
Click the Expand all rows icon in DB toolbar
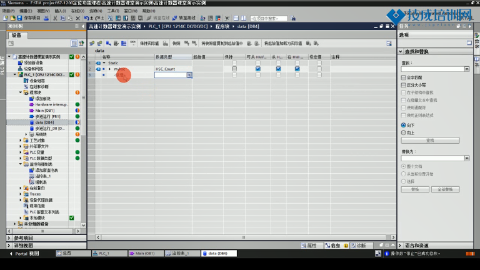[x=124, y=44]
